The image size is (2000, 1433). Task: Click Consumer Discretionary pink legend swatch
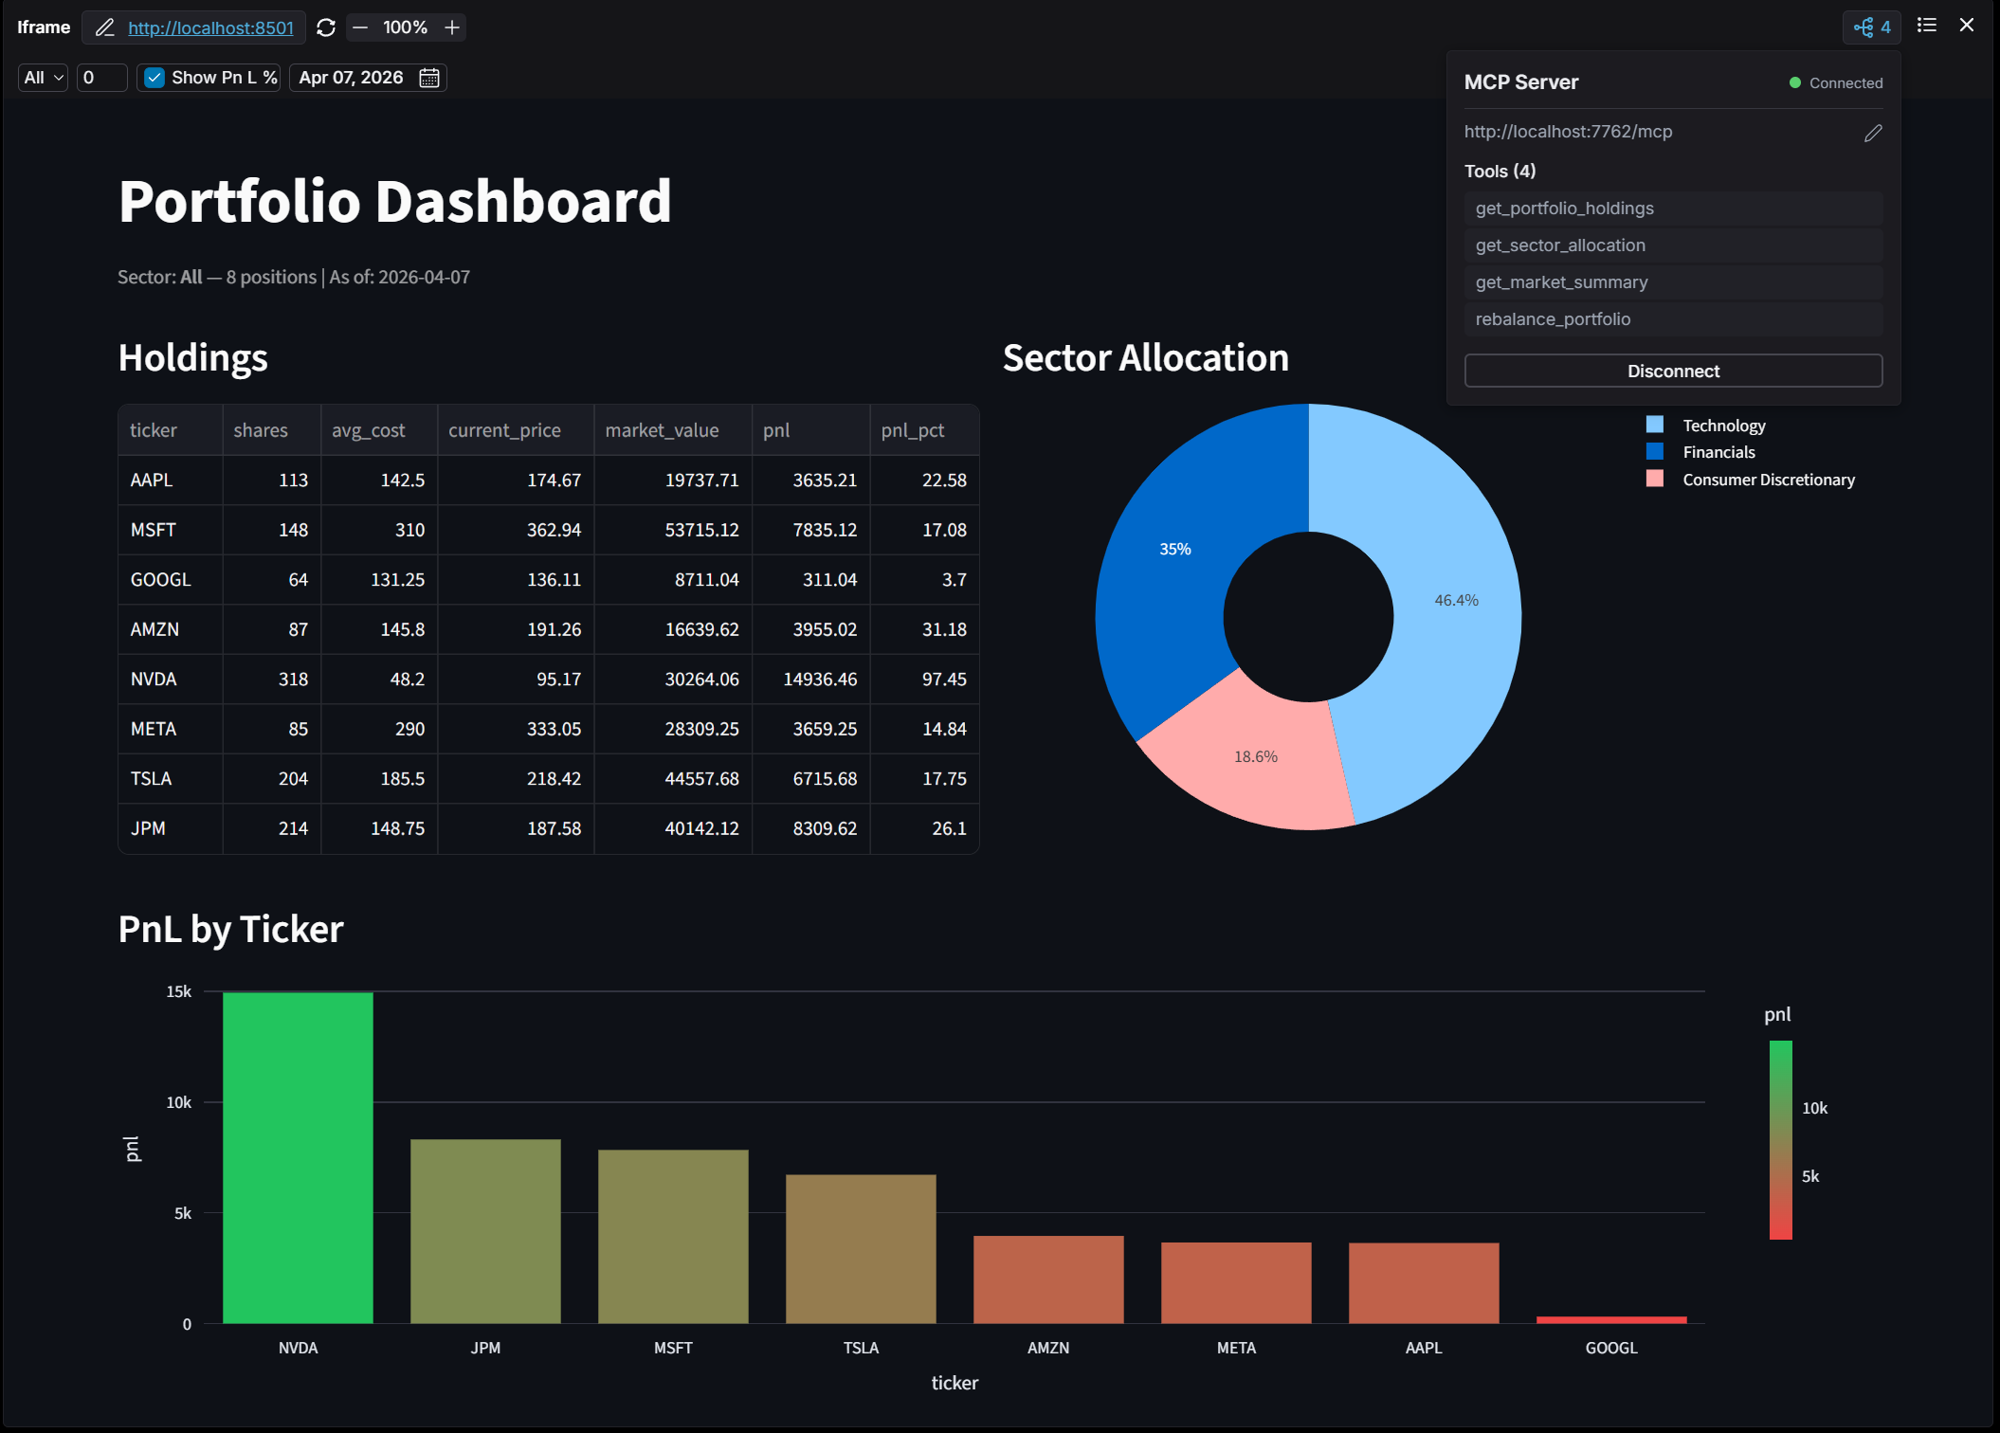pos(1655,479)
